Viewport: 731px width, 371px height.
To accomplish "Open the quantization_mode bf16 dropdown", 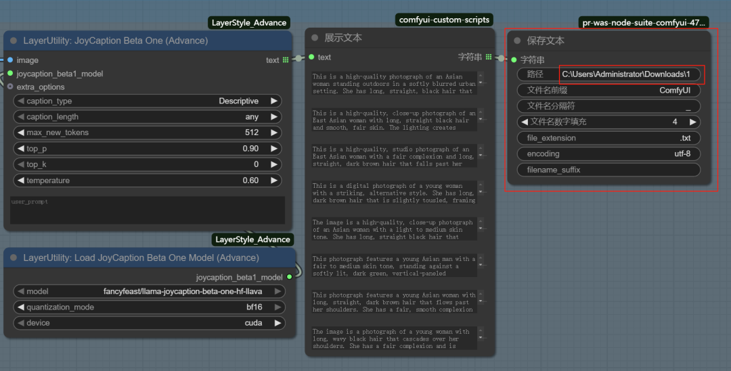I will [x=149, y=307].
